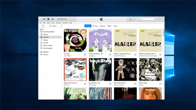Skip ahead with the fast-forward button
The width and height of the screenshot is (196, 110).
pyautogui.click(x=53, y=19)
